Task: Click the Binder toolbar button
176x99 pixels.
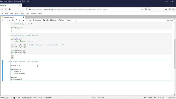Action: click(61, 20)
